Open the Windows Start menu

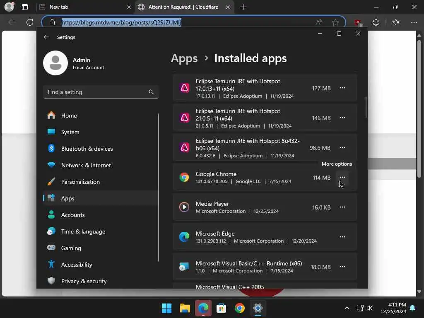tap(166, 308)
